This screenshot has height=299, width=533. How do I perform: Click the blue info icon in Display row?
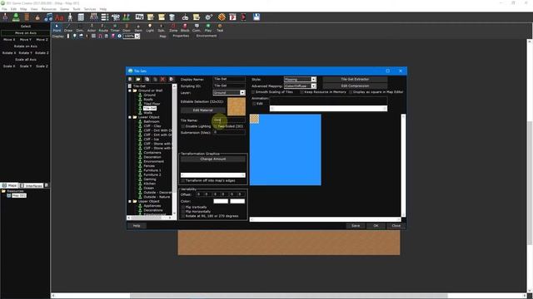coord(119,36)
